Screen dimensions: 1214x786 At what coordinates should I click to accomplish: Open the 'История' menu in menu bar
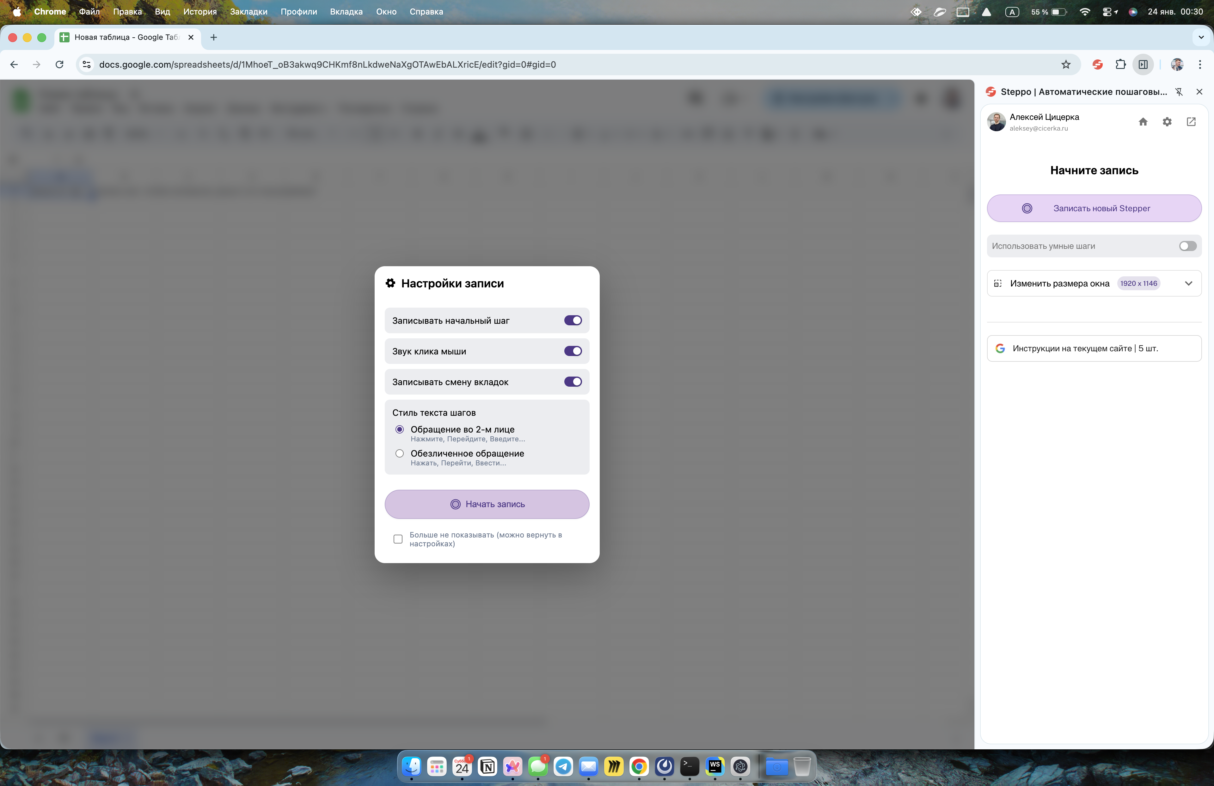(x=199, y=11)
